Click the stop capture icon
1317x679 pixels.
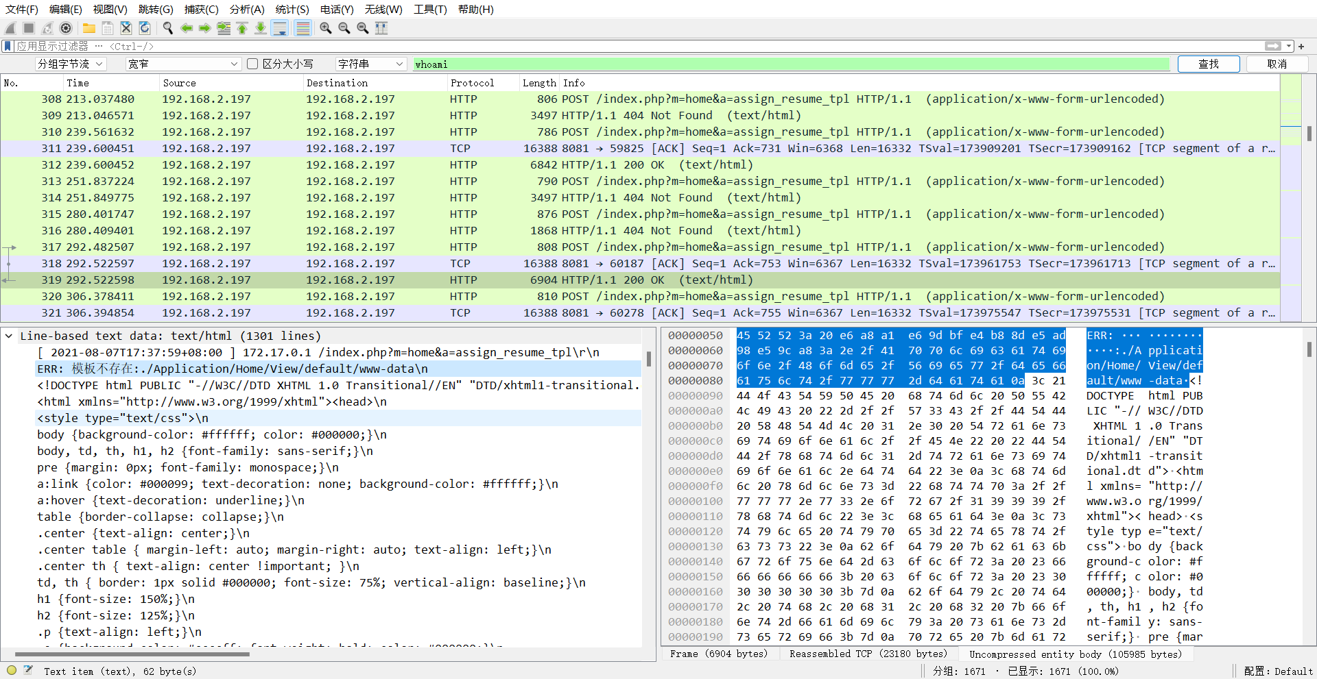pyautogui.click(x=27, y=28)
